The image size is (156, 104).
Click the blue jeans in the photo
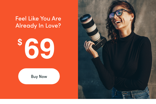(131, 93)
